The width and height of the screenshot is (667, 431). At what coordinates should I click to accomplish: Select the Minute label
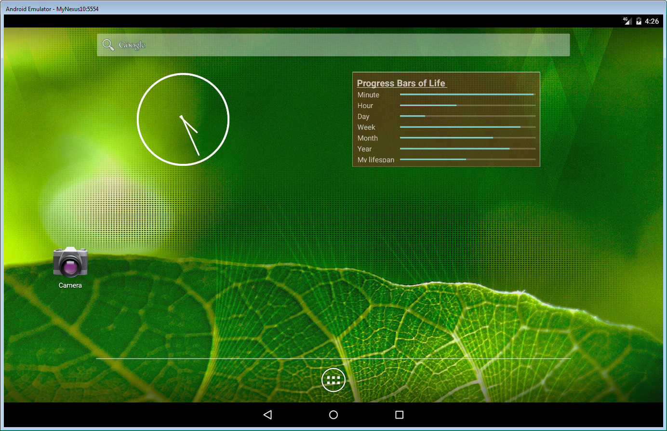368,95
